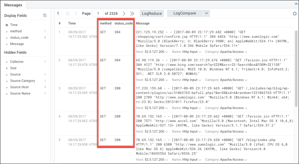Open the LogCompare dropdown arrow
Viewport: 299px width, 164px height.
pyautogui.click(x=206, y=13)
